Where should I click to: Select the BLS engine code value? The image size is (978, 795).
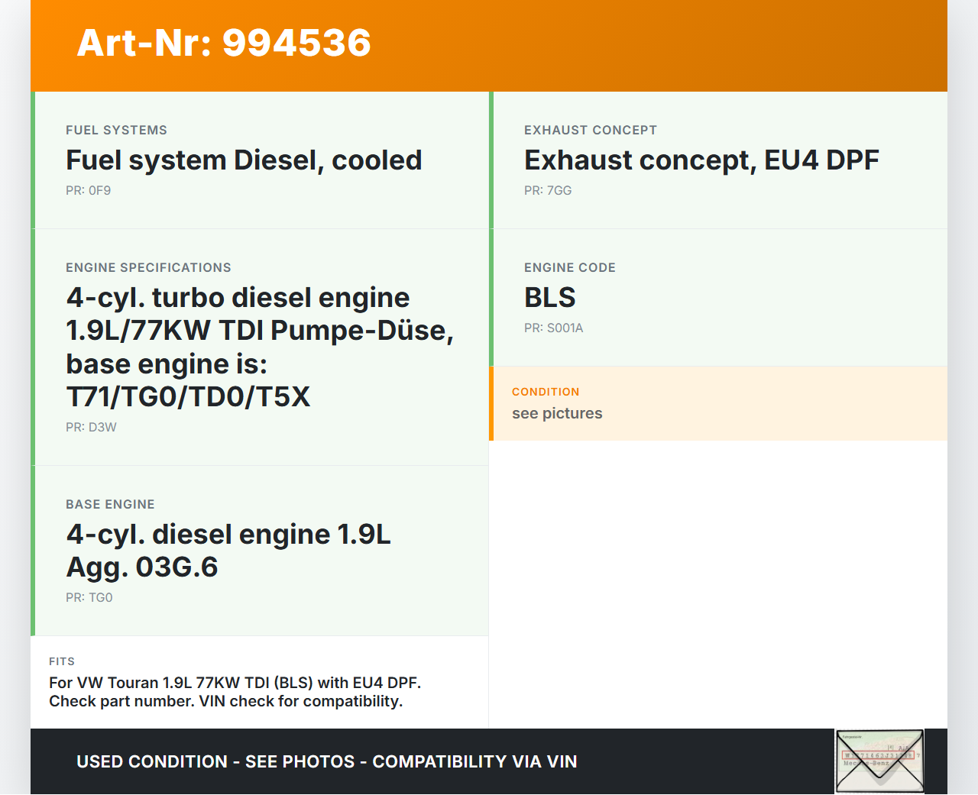550,298
